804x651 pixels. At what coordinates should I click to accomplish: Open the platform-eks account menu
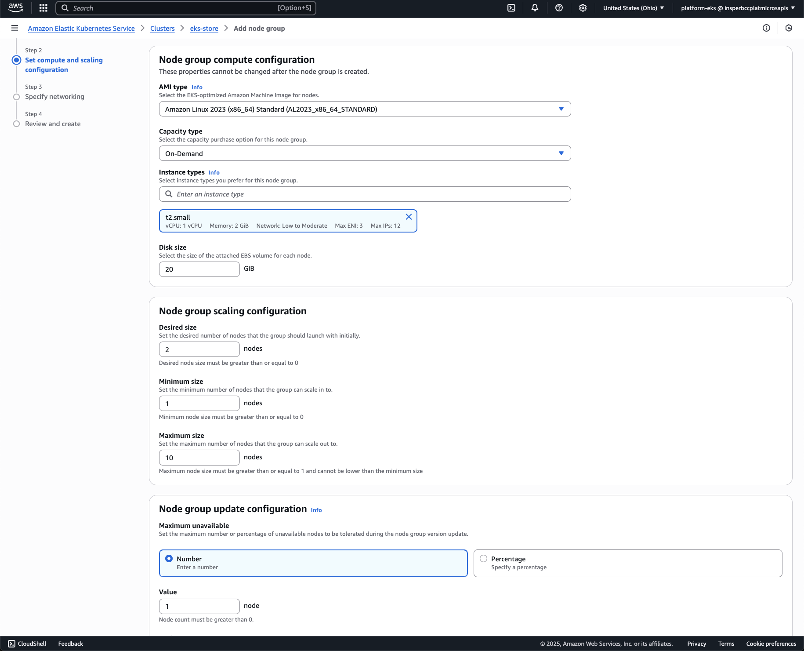point(737,8)
